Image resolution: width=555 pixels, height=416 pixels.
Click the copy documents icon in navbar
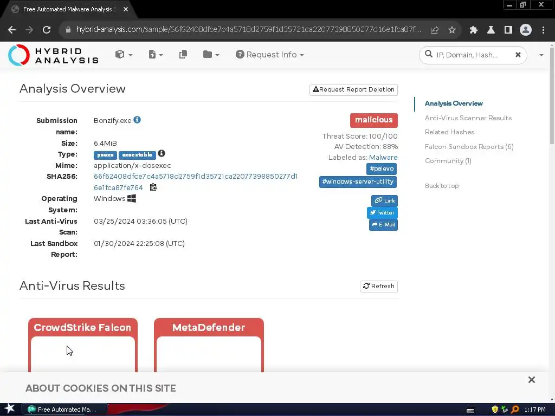click(x=183, y=55)
